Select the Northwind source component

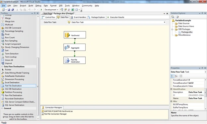[x=75, y=35]
